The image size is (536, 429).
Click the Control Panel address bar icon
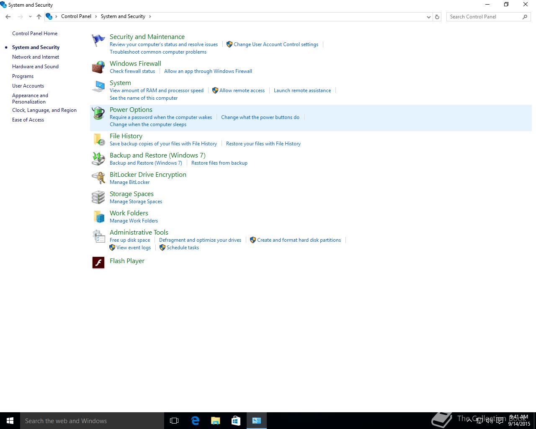point(49,16)
